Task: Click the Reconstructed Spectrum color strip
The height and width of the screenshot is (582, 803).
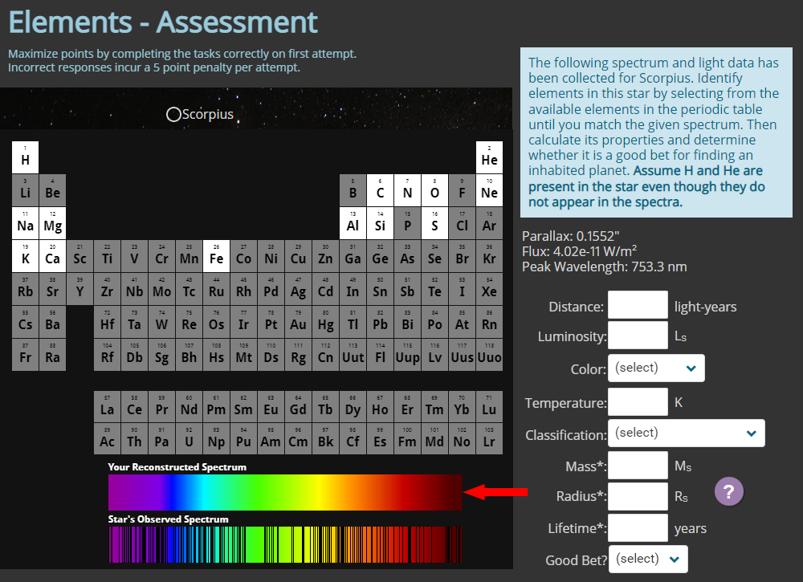Action: [285, 492]
